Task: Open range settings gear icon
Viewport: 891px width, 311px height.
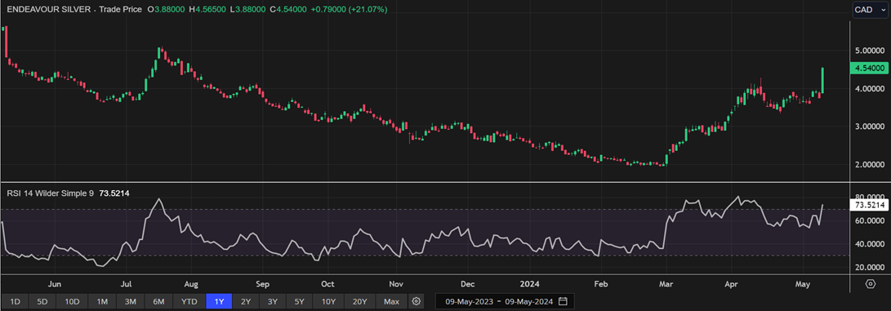Action: 417,301
